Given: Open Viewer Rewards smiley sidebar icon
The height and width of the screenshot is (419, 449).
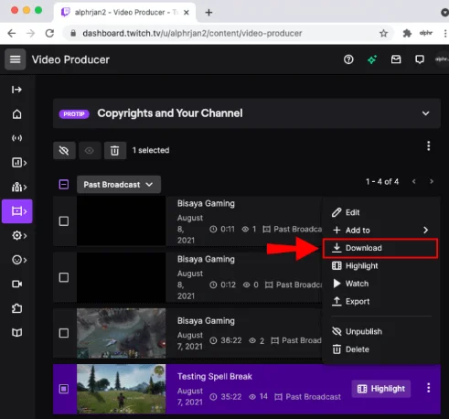Looking at the screenshot, I should coord(19,260).
